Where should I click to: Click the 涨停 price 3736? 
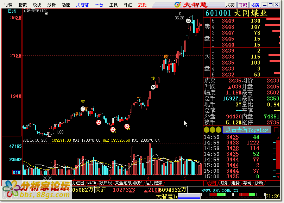(x=273, y=122)
